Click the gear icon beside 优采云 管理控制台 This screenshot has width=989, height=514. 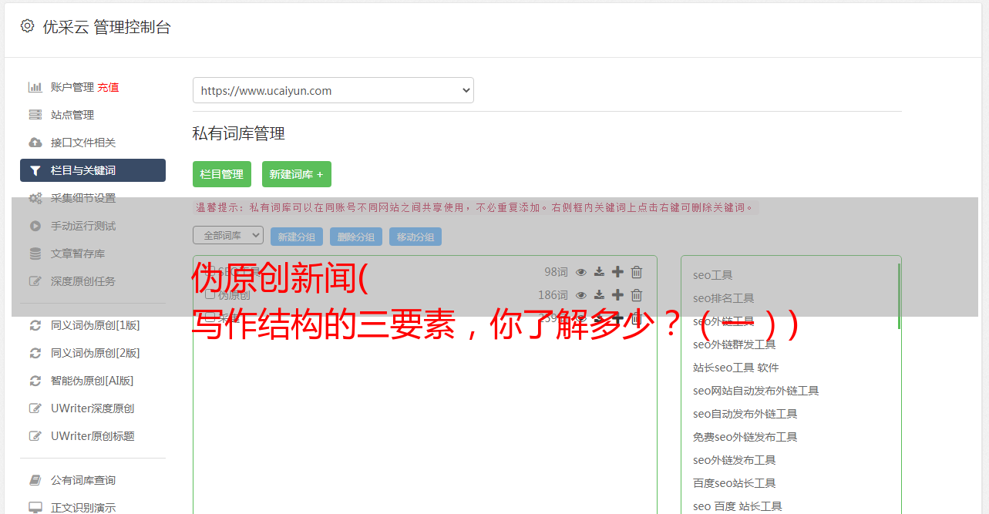click(x=27, y=26)
